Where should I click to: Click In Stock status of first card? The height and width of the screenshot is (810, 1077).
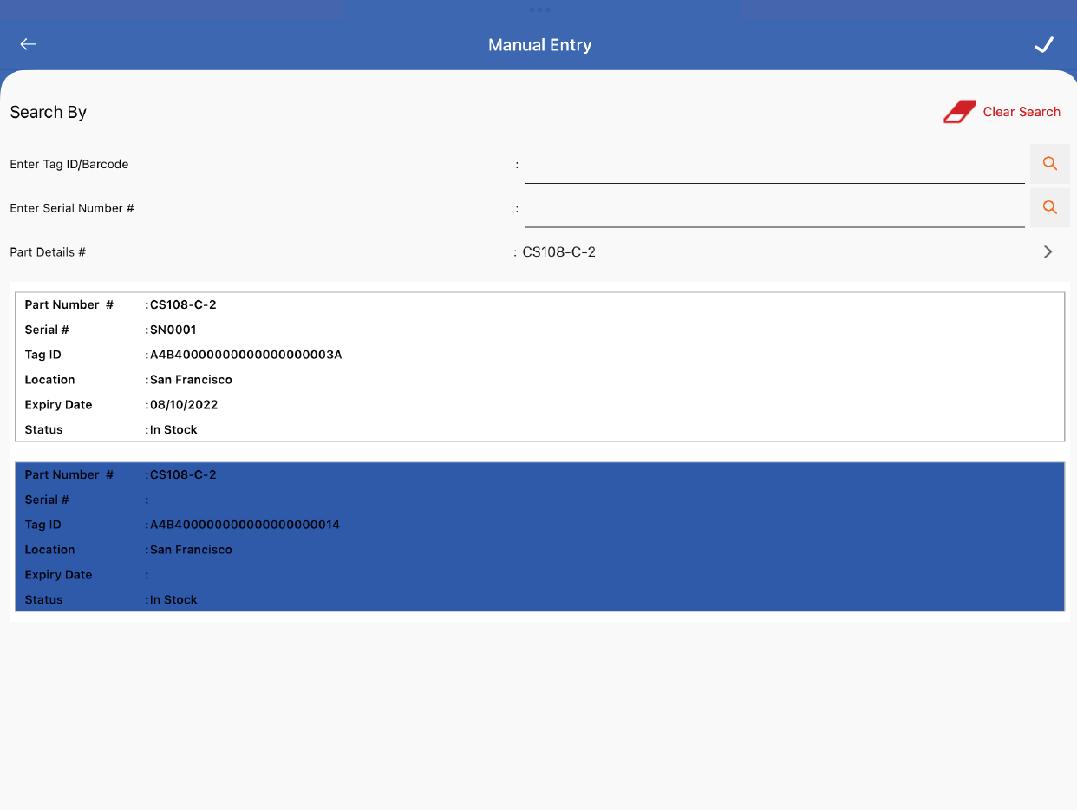[173, 429]
